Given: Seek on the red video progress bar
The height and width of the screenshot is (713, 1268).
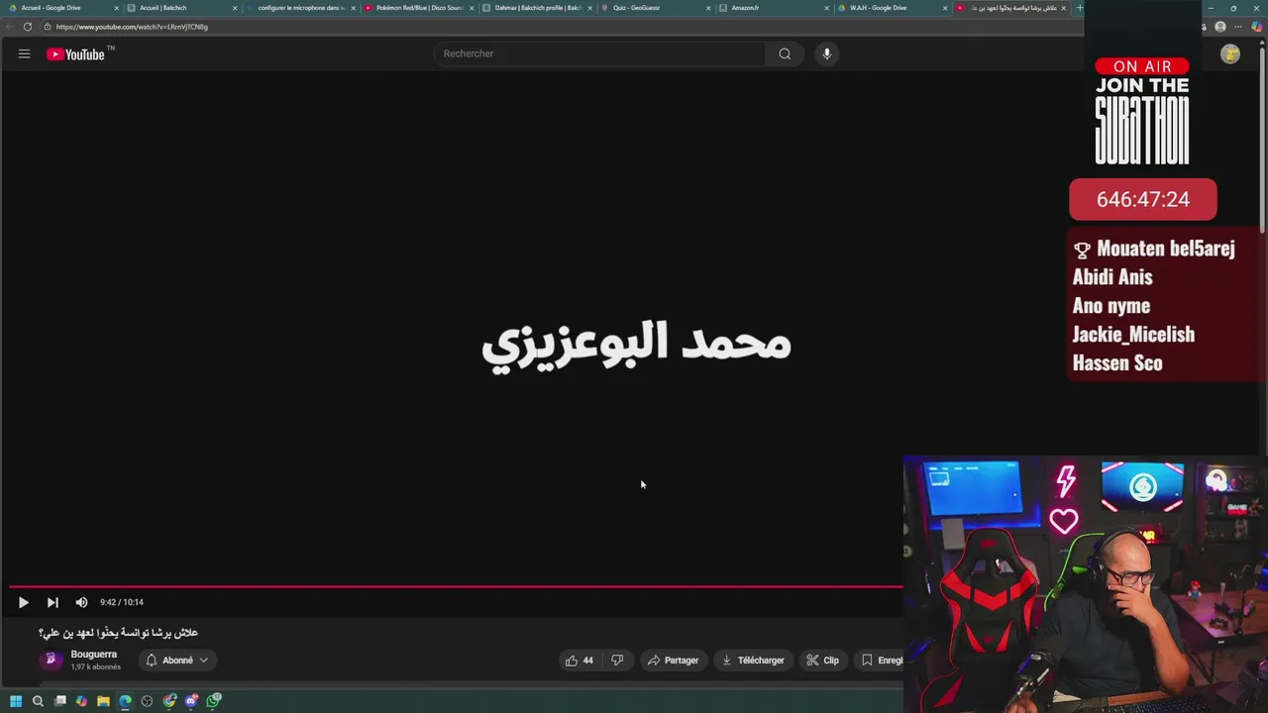Looking at the screenshot, I should click(x=456, y=586).
